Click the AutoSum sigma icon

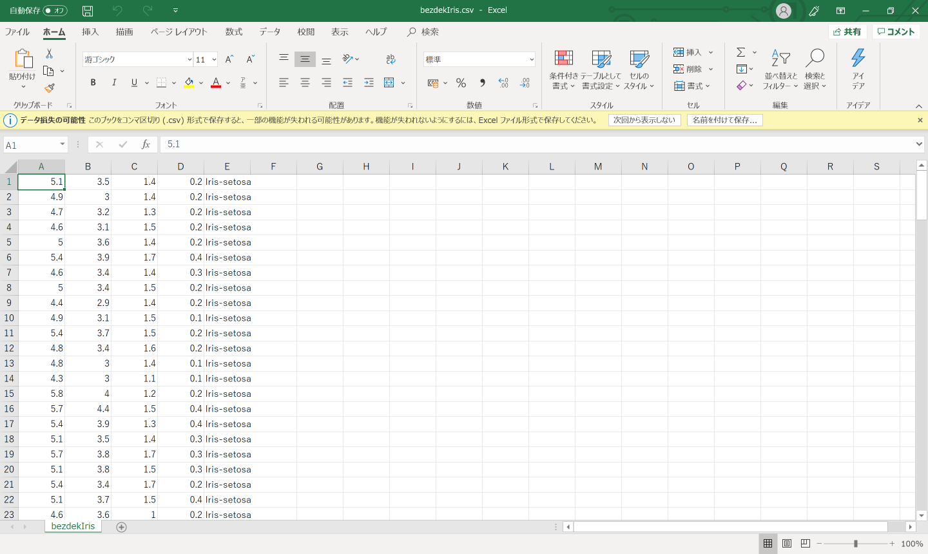click(741, 52)
